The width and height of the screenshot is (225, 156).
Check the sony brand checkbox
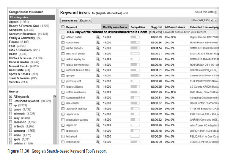click(10, 118)
